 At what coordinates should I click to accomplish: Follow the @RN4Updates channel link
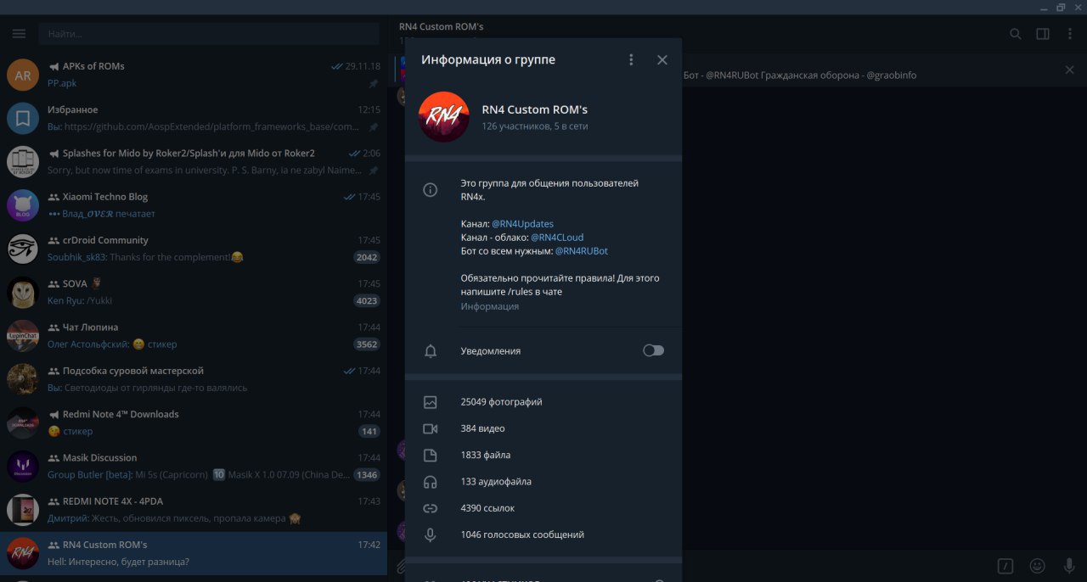(522, 224)
